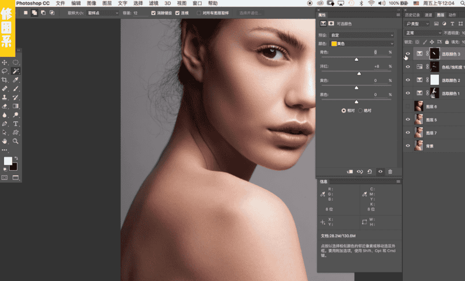Select the Zoom tool
The height and width of the screenshot is (281, 465).
tap(16, 141)
